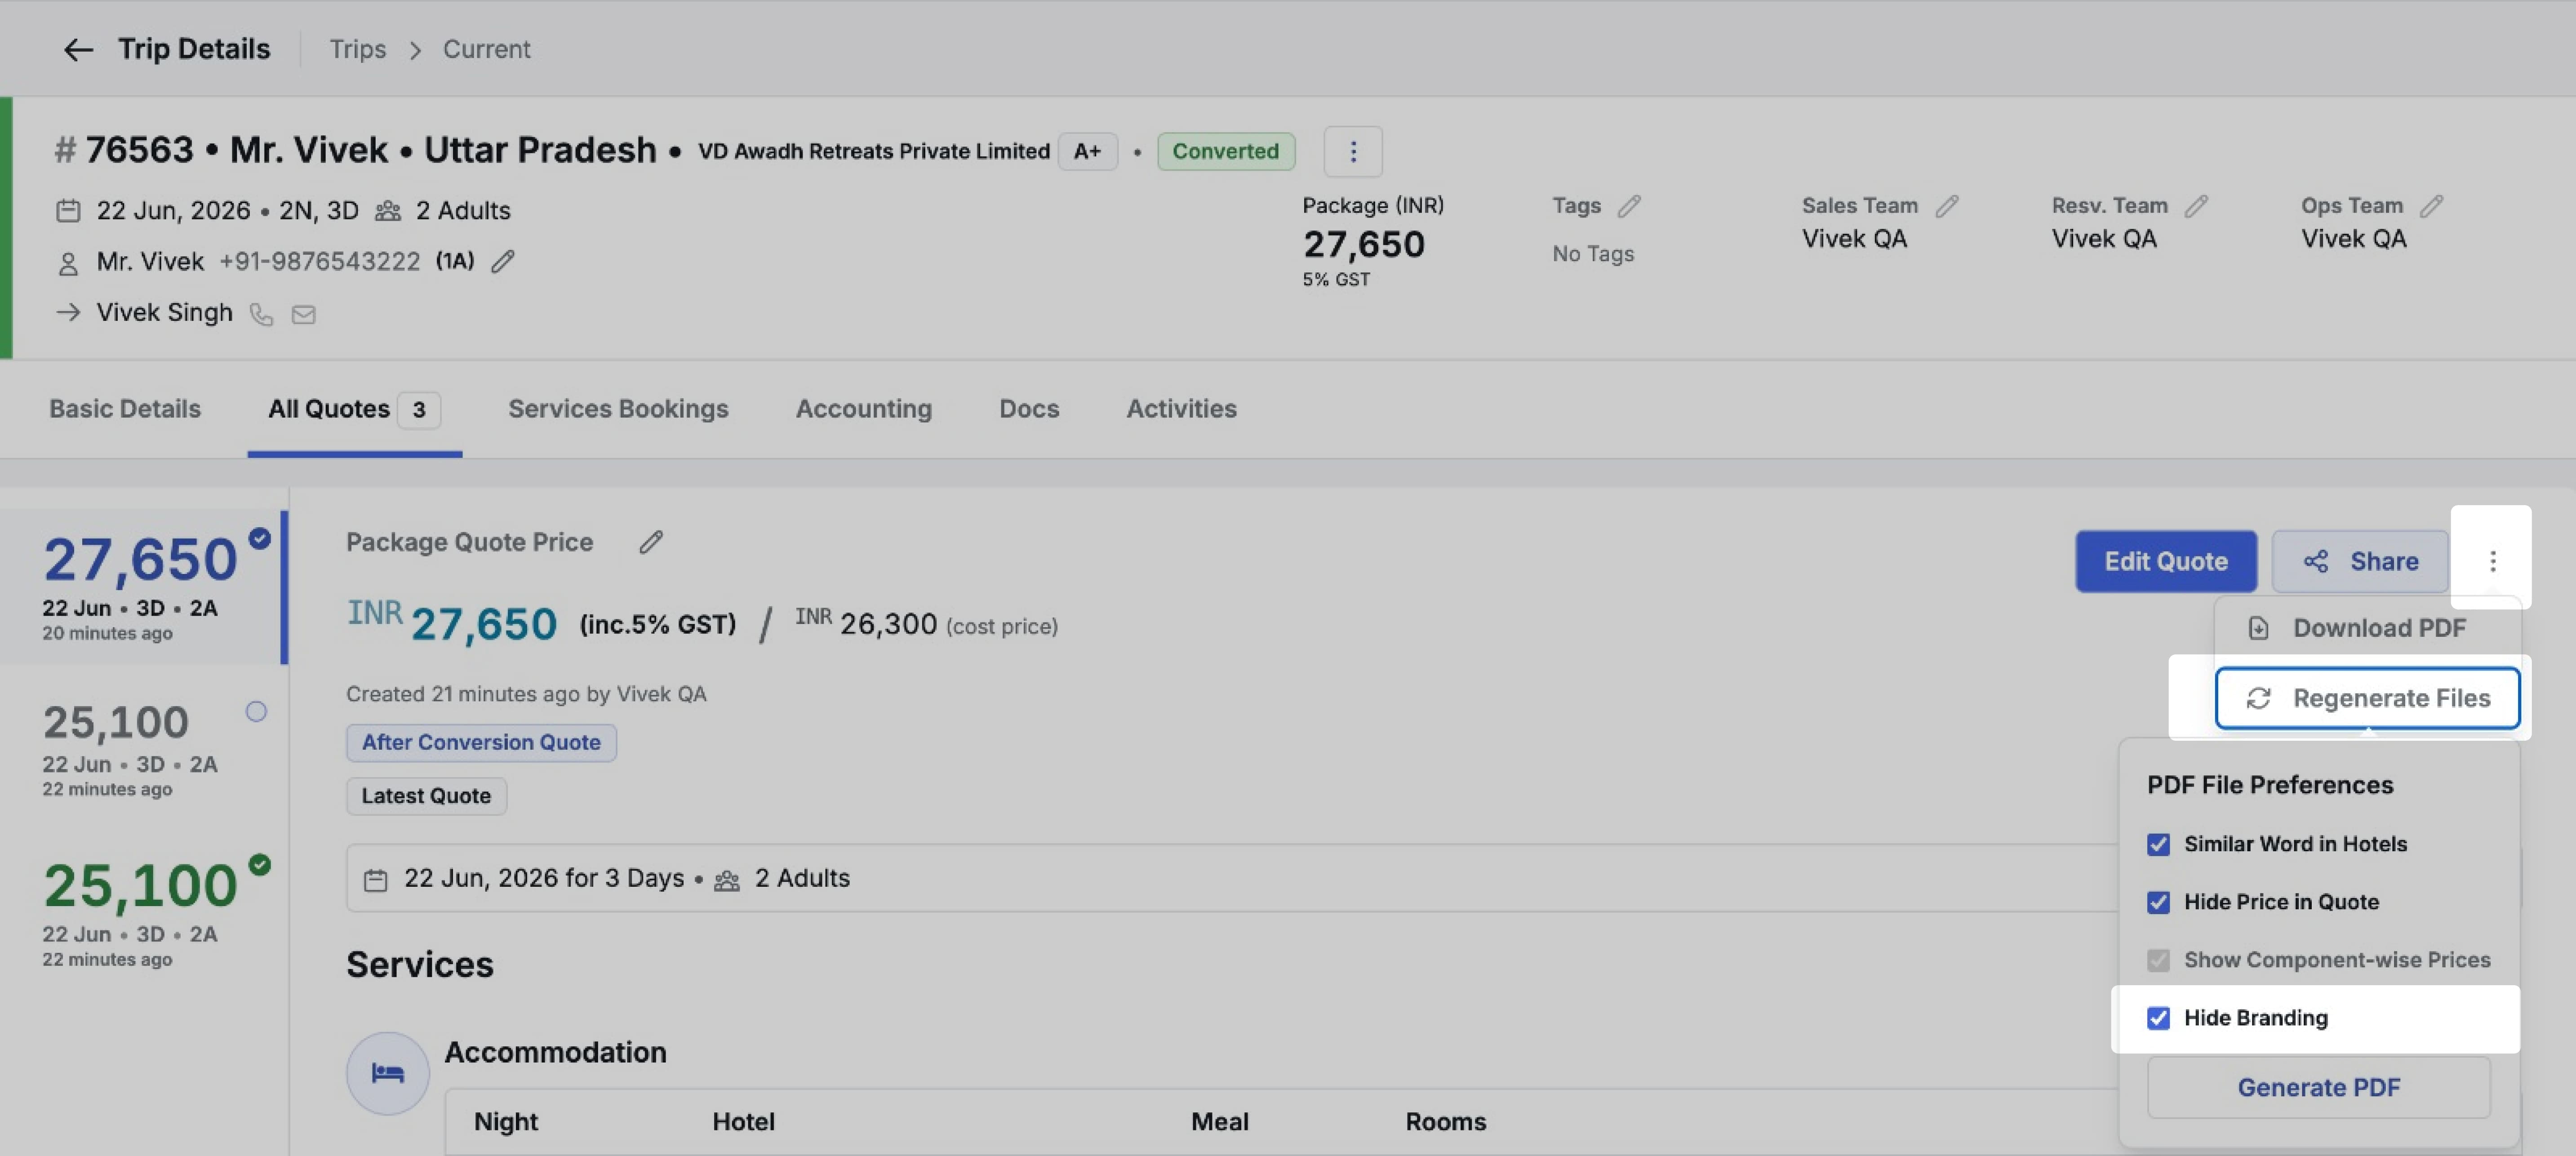The height and width of the screenshot is (1156, 2576).
Task: Click phone number +91-9876543222
Action: point(319,262)
